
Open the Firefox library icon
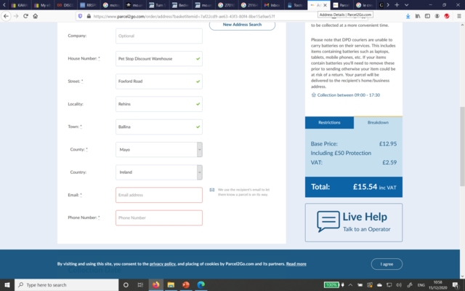point(418,16)
